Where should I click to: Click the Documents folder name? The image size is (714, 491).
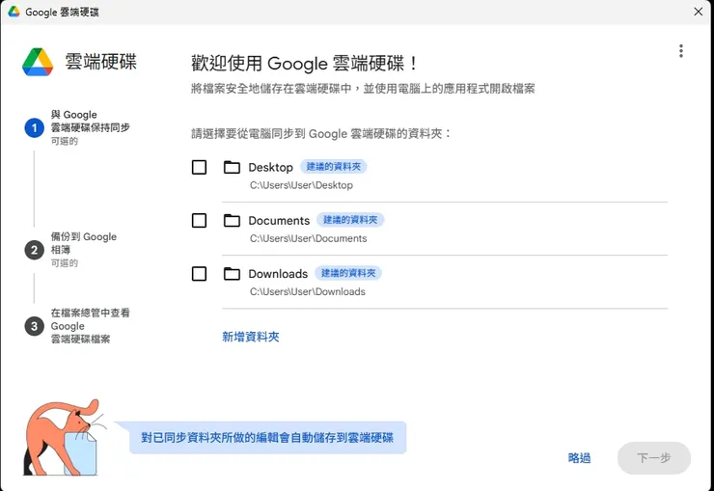click(x=279, y=221)
